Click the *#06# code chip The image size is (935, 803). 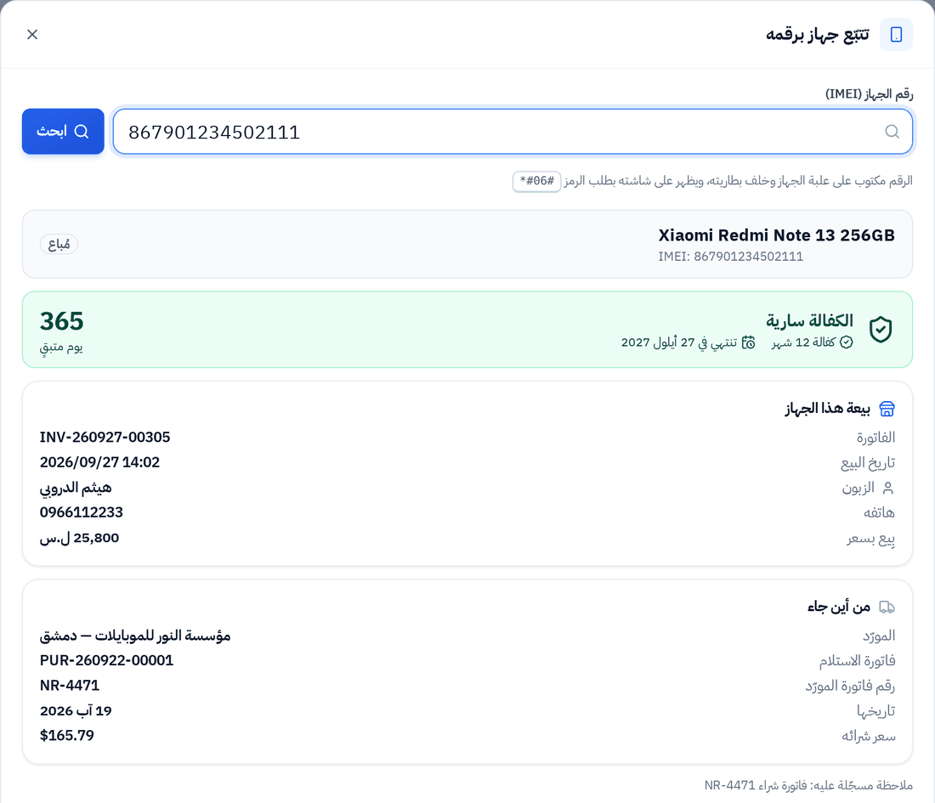[536, 181]
